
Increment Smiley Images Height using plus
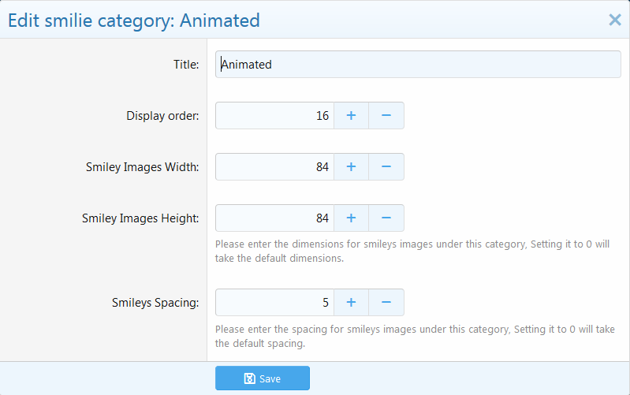click(351, 218)
